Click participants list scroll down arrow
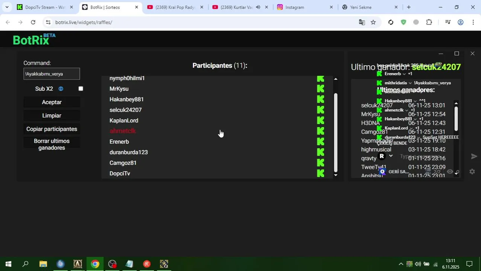 click(336, 175)
